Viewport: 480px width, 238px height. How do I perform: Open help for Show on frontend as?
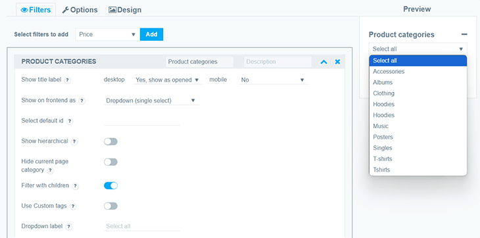(x=82, y=101)
